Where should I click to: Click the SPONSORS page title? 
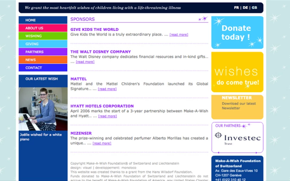coord(82,19)
